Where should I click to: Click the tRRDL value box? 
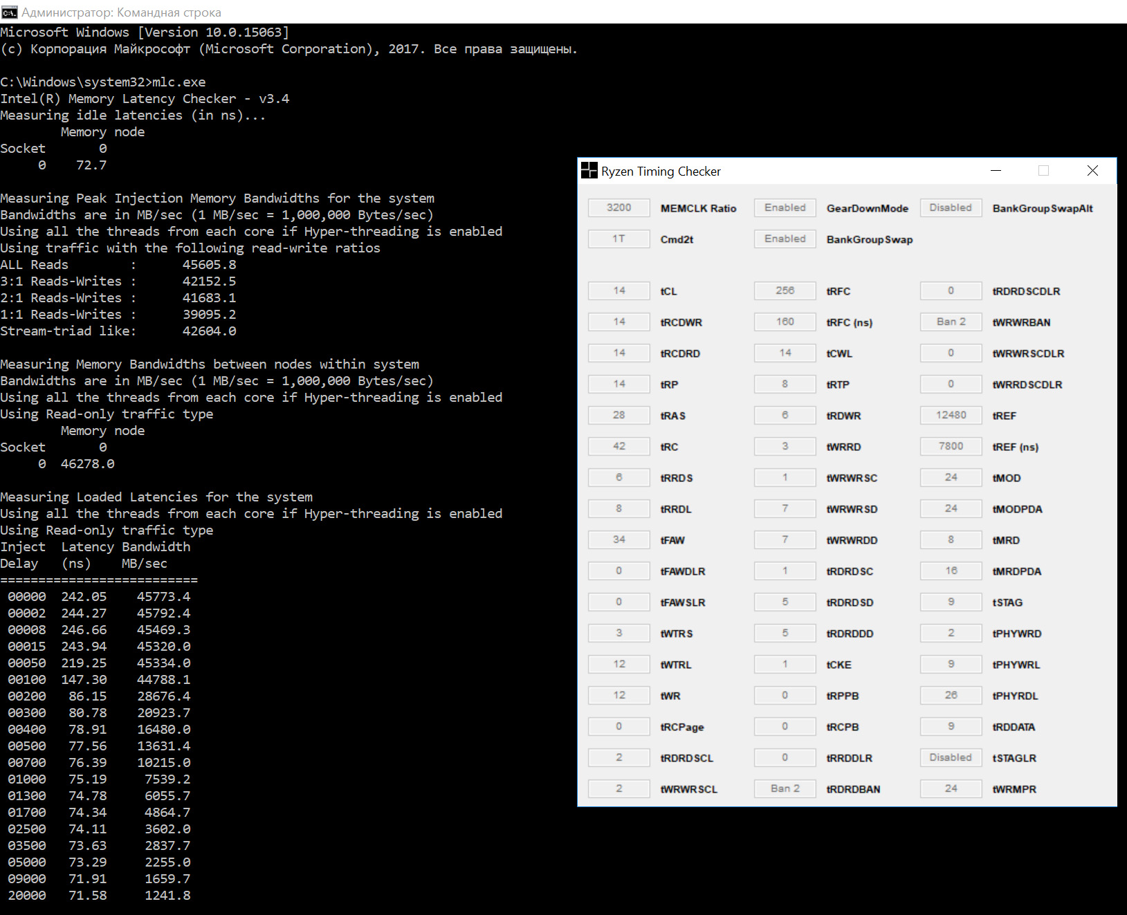tap(619, 508)
